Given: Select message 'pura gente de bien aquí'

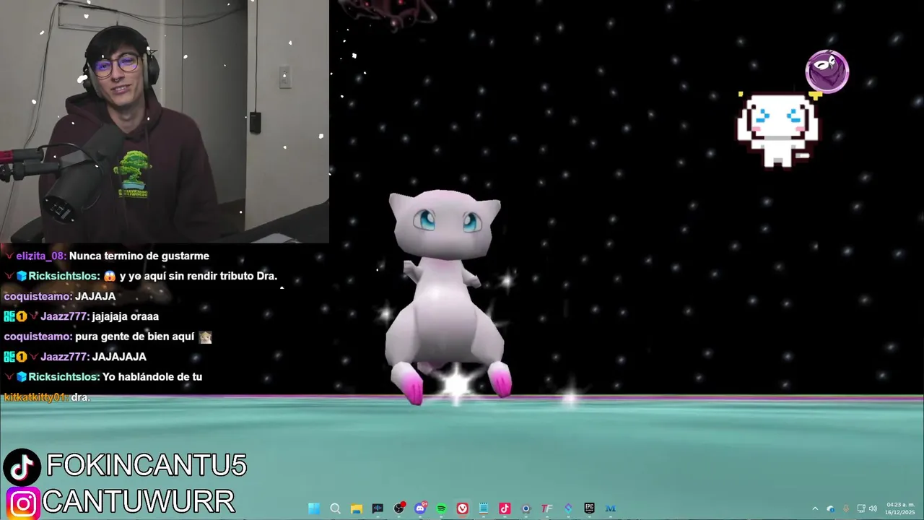Looking at the screenshot, I should (135, 337).
